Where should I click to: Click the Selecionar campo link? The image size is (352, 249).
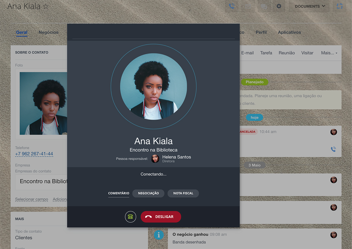[x=32, y=199]
